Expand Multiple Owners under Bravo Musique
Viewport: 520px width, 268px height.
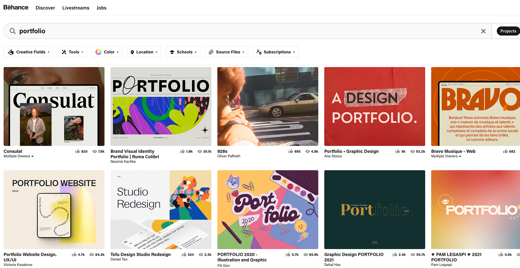coord(446,156)
